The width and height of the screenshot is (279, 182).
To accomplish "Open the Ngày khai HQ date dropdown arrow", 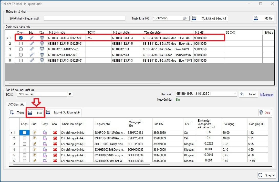I will (x=187, y=18).
